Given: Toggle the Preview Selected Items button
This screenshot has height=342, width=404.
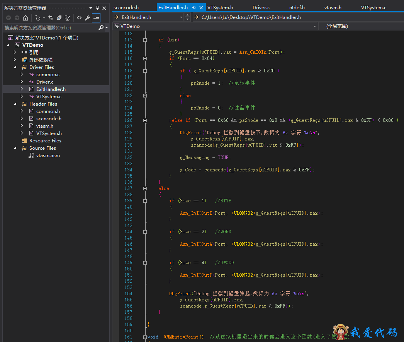Looking at the screenshot, I should (96, 18).
